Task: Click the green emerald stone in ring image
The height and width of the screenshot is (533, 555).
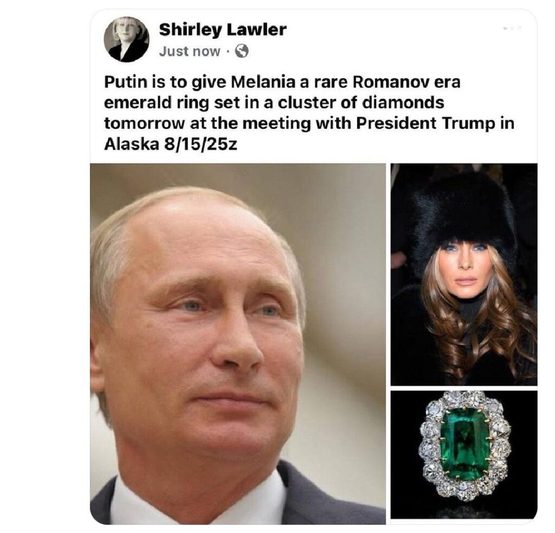Action: click(x=464, y=446)
